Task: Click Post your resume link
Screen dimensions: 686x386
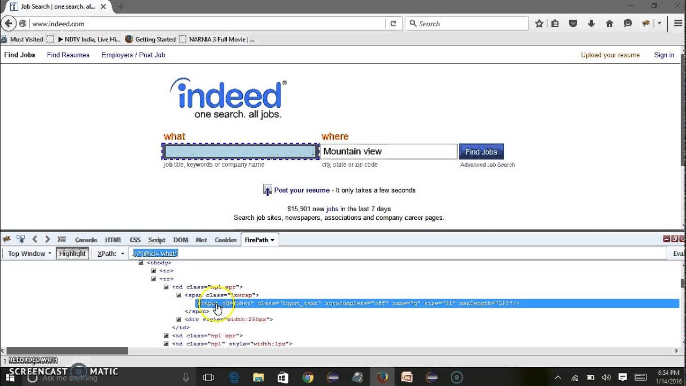Action: coord(302,190)
